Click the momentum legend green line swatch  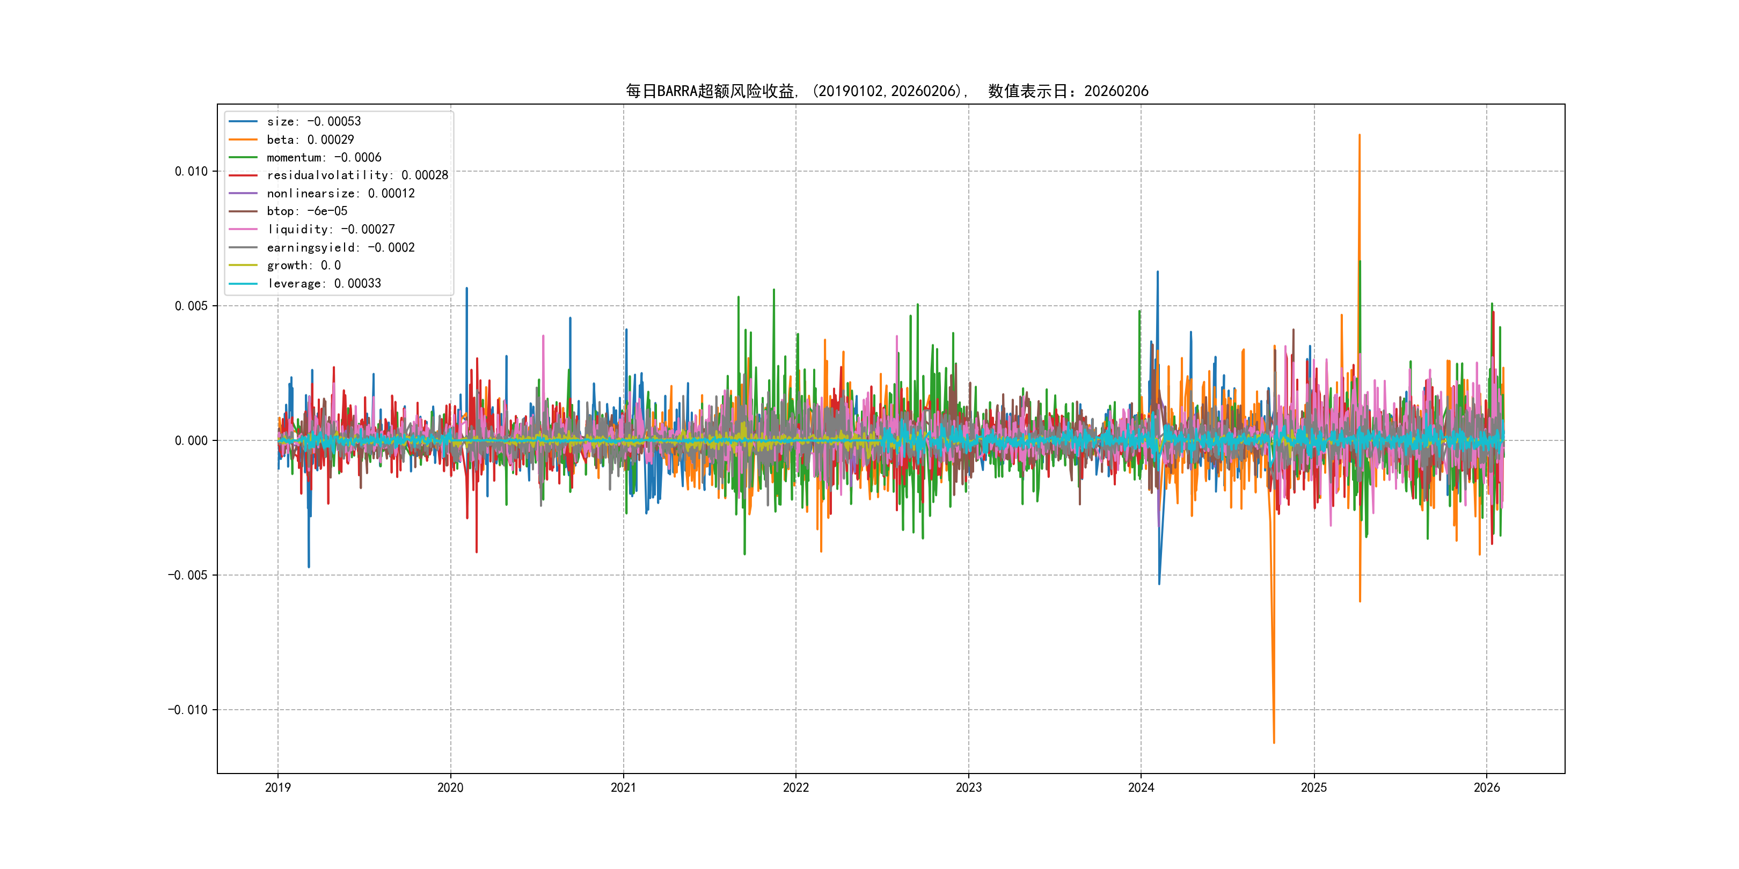[243, 157]
